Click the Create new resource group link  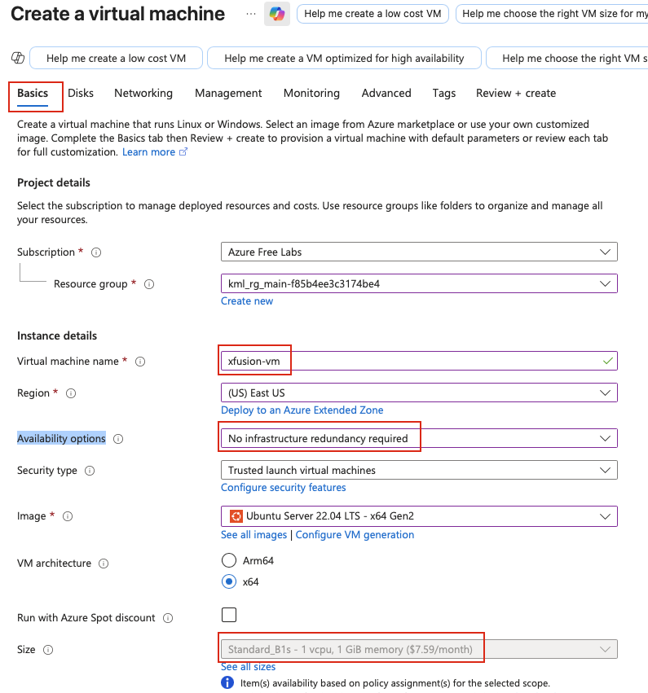pyautogui.click(x=247, y=301)
